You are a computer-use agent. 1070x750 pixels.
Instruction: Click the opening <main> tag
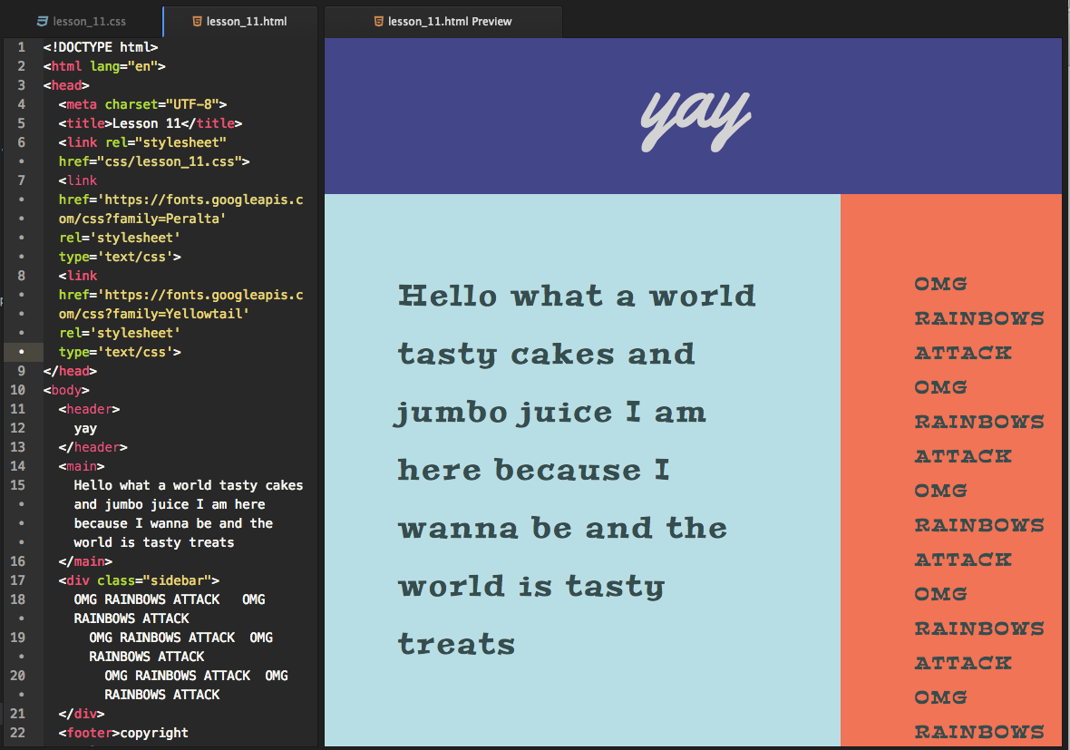[x=82, y=466]
